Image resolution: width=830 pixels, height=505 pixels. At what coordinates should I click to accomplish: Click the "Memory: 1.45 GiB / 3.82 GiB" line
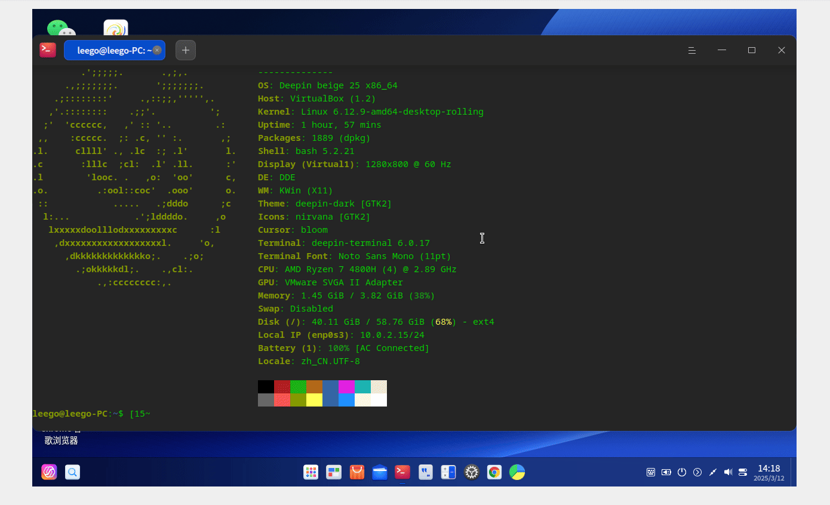click(x=346, y=295)
